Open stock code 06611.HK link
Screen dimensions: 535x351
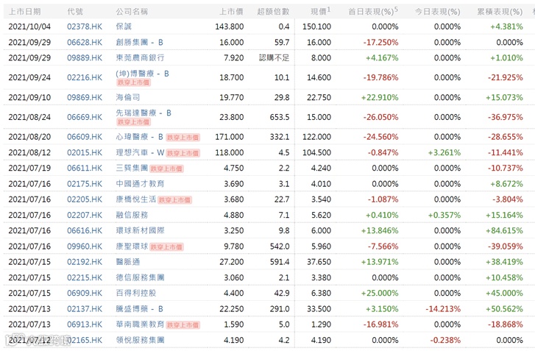85,169
